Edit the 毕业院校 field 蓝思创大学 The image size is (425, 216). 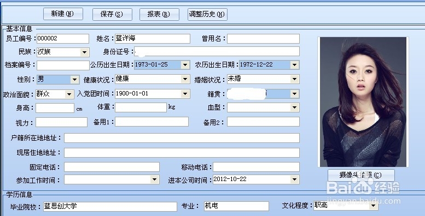click(110, 206)
